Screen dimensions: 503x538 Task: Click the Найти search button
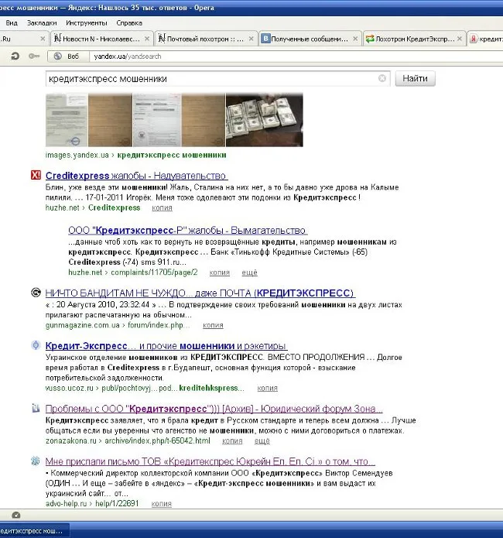(x=415, y=78)
